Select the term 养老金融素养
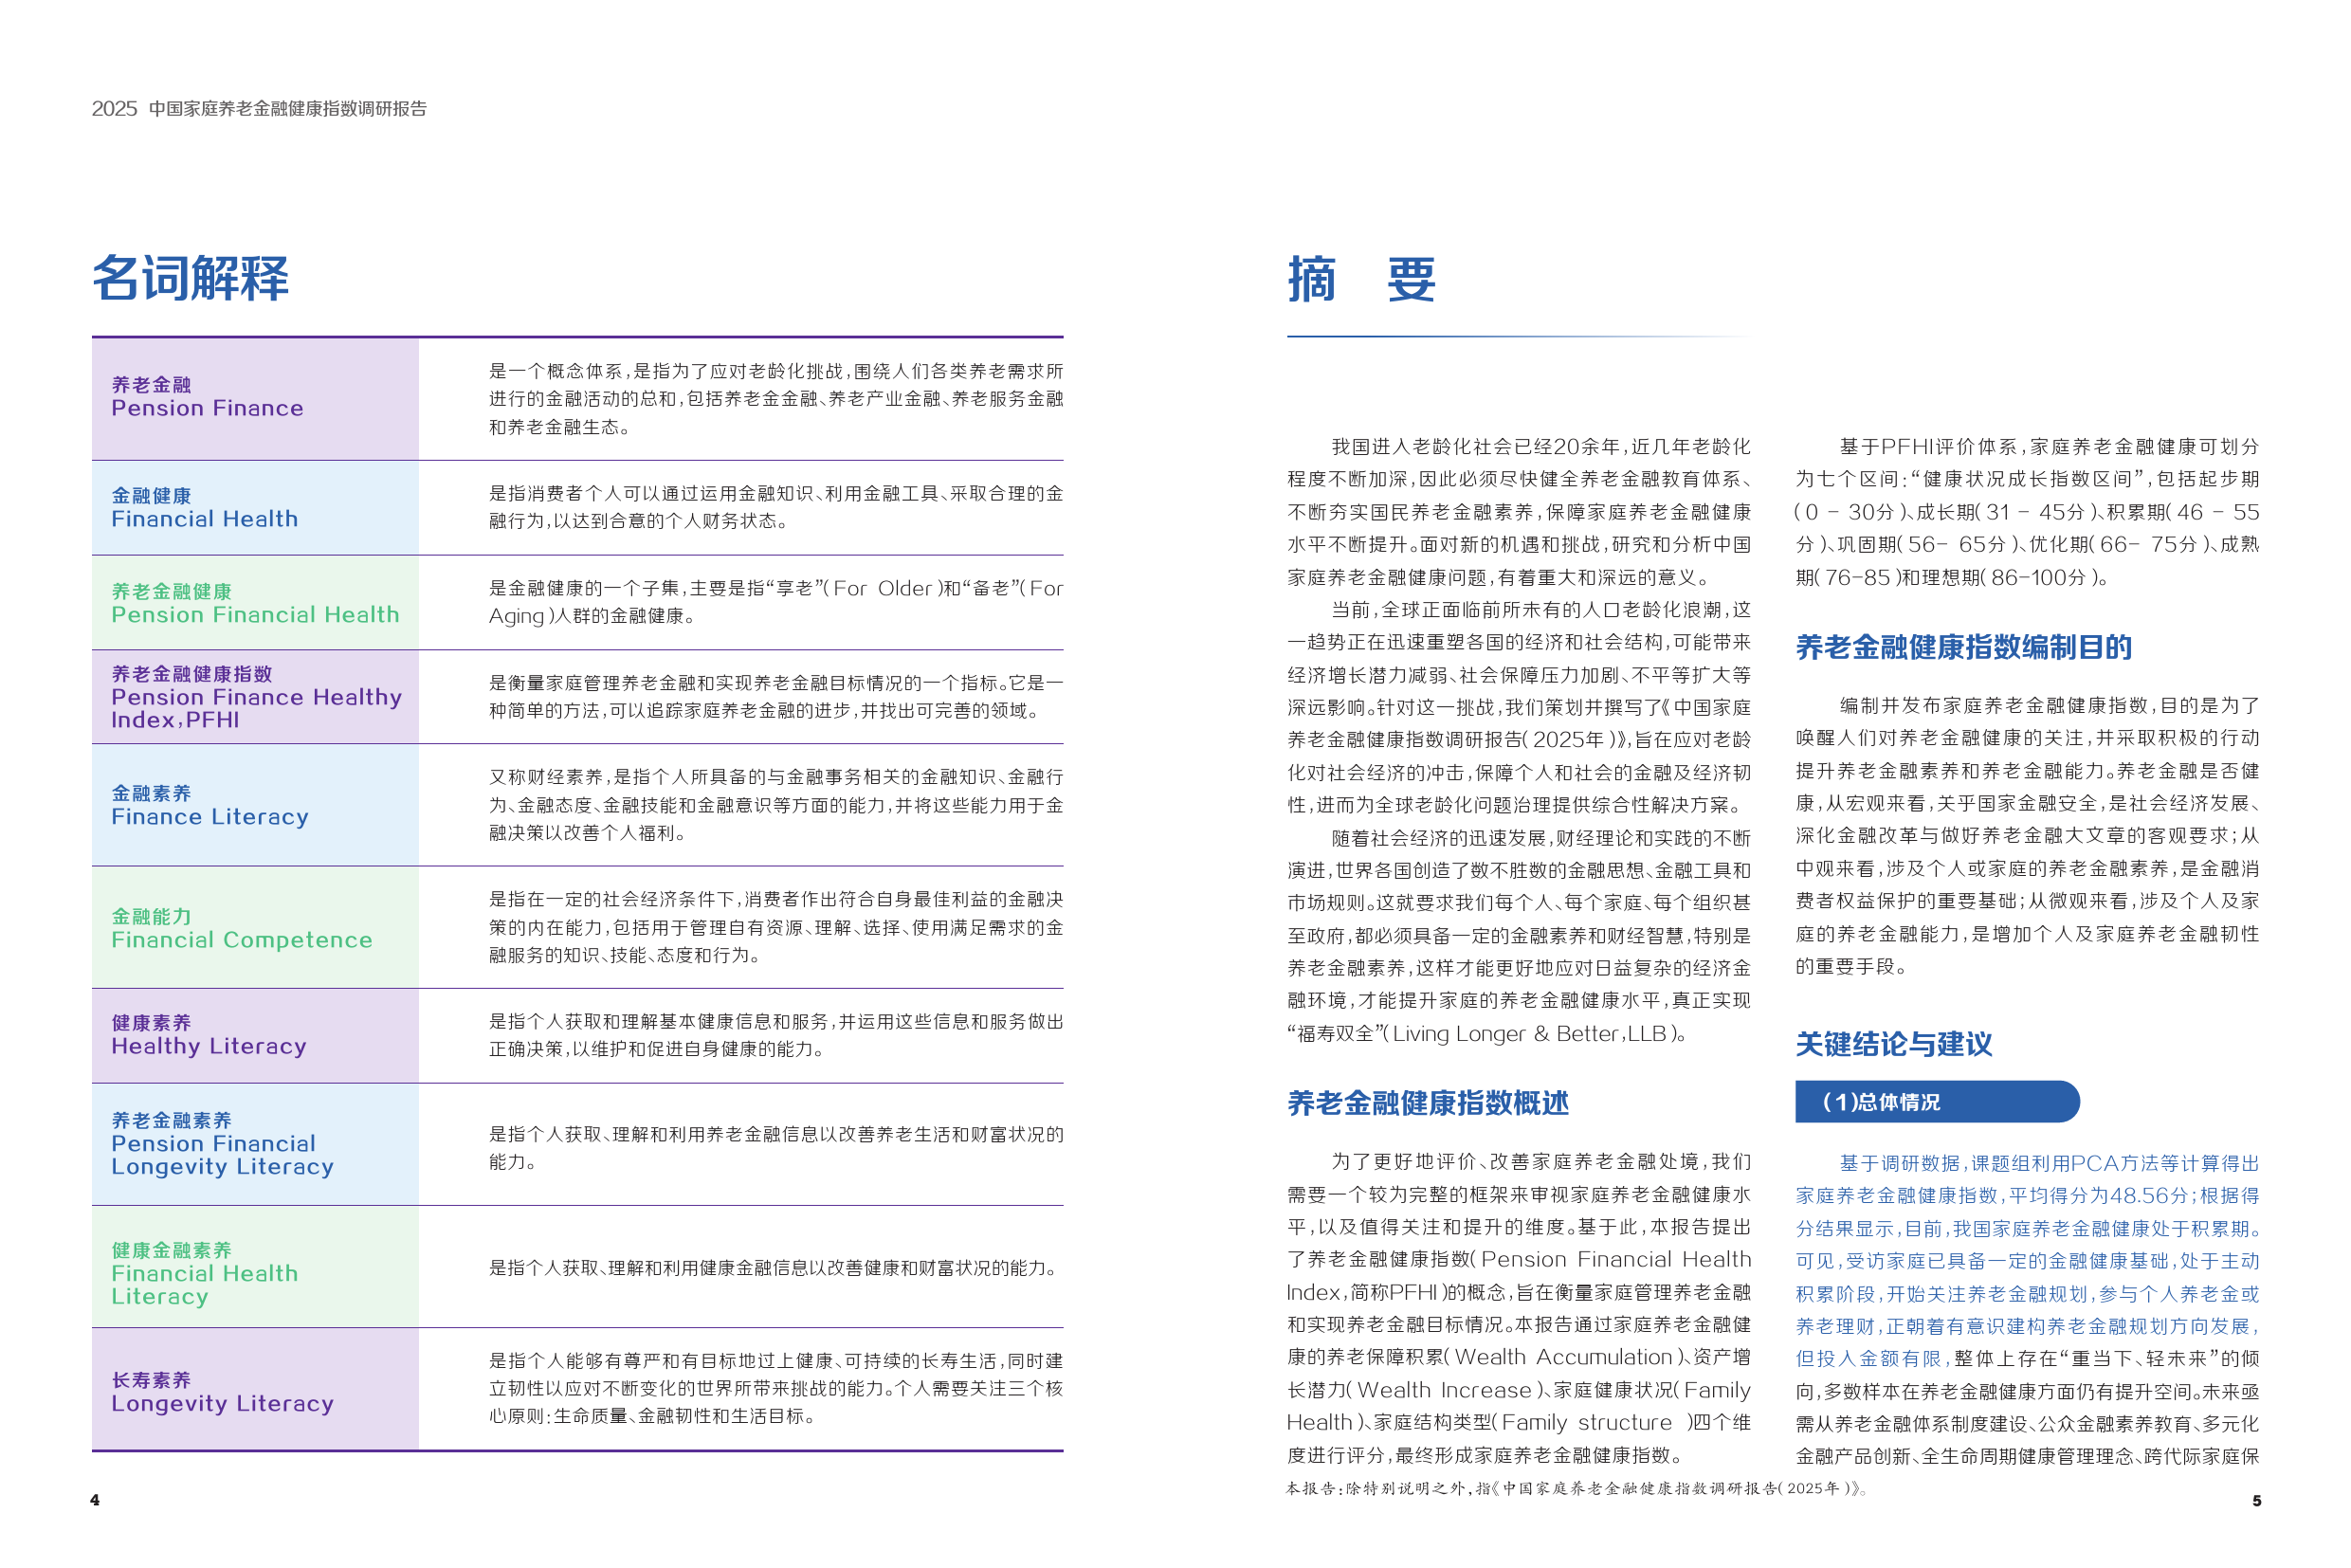Screen dimensions: 2351x1568 tap(171, 1121)
